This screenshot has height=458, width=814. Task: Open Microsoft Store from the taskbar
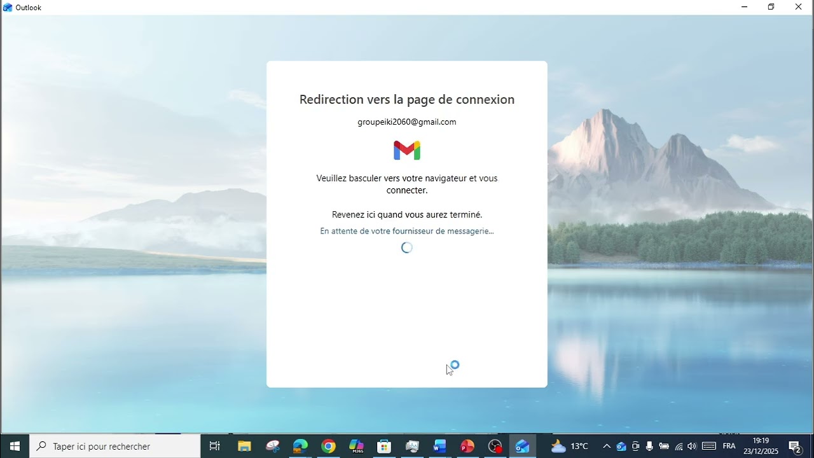(x=384, y=446)
